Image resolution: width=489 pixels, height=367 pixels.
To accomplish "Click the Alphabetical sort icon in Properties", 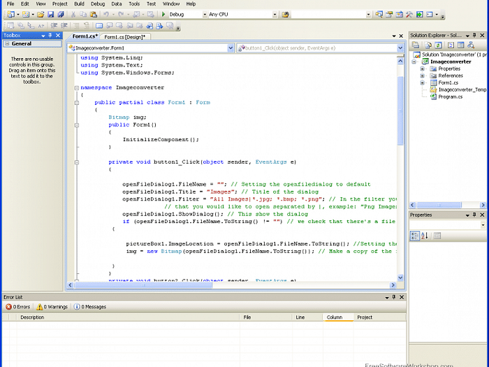I will tap(425, 237).
